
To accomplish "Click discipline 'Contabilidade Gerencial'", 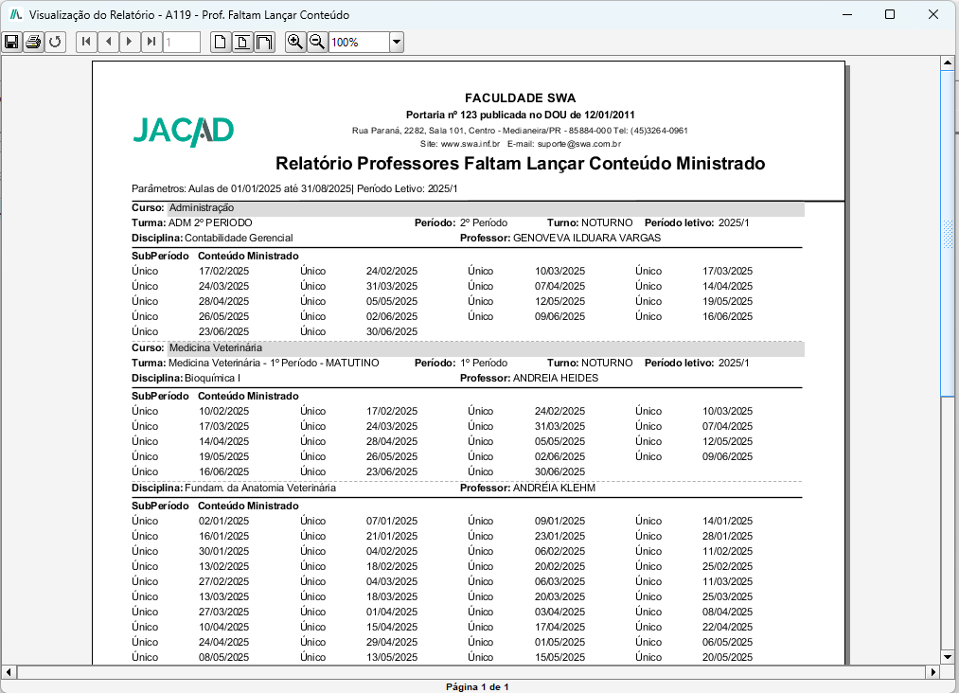I will (x=239, y=238).
